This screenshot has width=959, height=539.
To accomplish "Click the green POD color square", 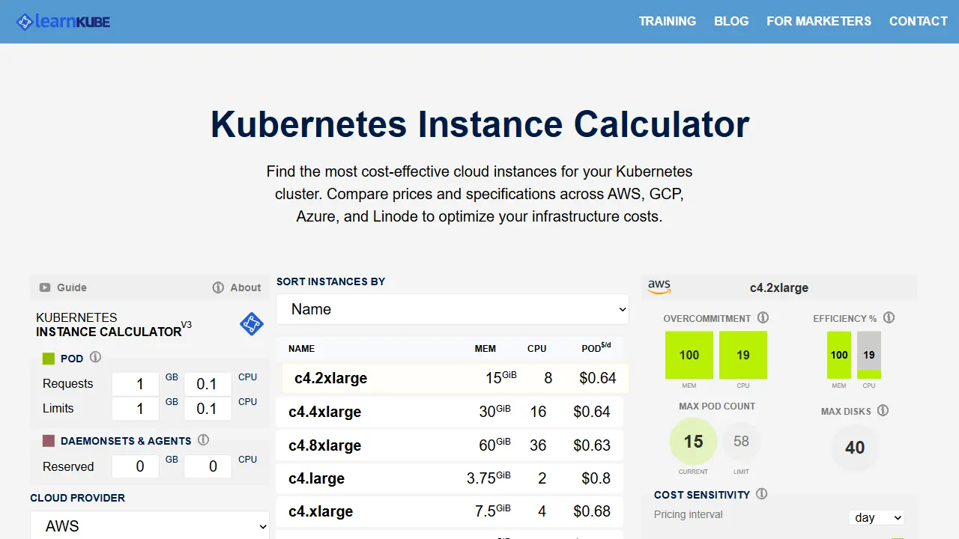I will tap(49, 359).
